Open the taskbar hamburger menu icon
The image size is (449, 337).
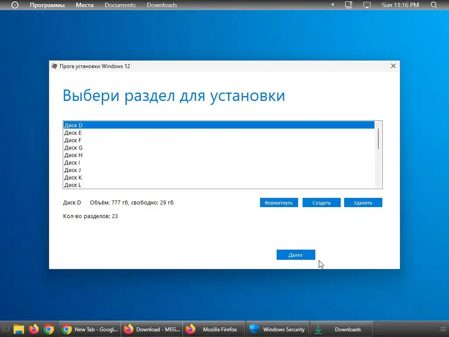coord(443,329)
